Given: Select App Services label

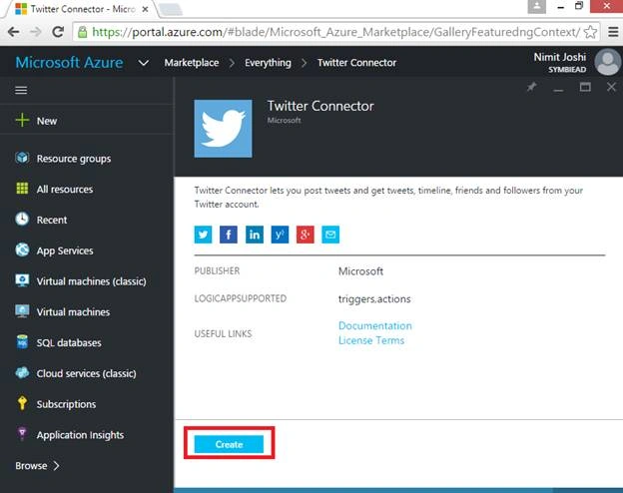Looking at the screenshot, I should click(x=65, y=250).
